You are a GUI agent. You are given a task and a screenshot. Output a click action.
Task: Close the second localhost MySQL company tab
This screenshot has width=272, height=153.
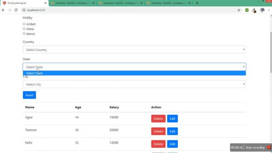(93, 3)
